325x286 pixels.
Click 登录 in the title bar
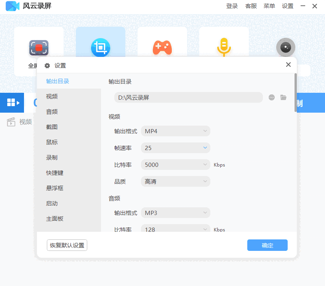pyautogui.click(x=232, y=6)
